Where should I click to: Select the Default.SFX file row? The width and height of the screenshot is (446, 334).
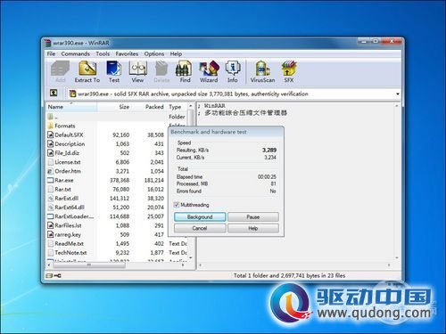click(107, 134)
